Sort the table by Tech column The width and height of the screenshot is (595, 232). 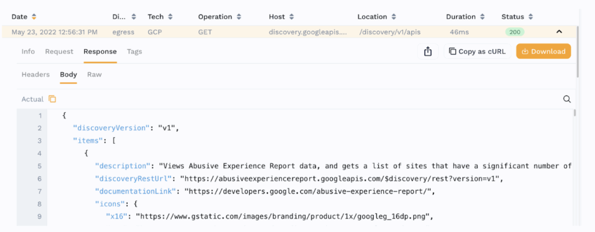click(x=170, y=17)
